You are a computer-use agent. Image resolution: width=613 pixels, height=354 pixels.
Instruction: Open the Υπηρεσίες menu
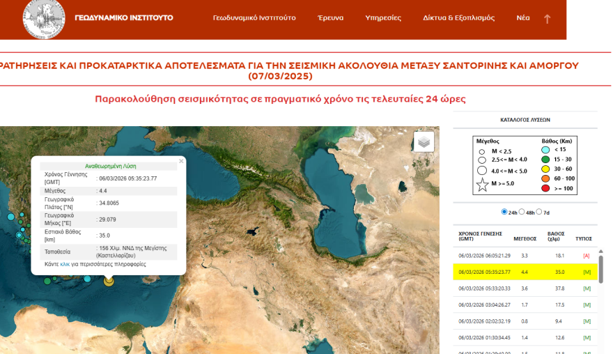383,17
